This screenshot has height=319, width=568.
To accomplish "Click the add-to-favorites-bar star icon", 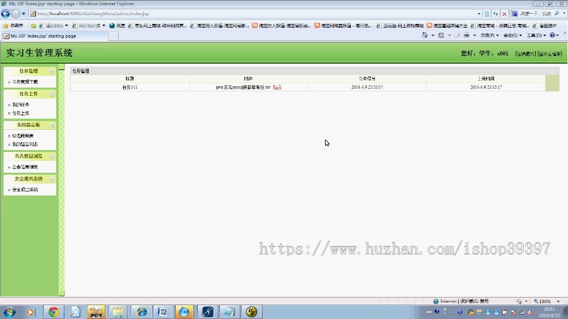I will (x=33, y=26).
